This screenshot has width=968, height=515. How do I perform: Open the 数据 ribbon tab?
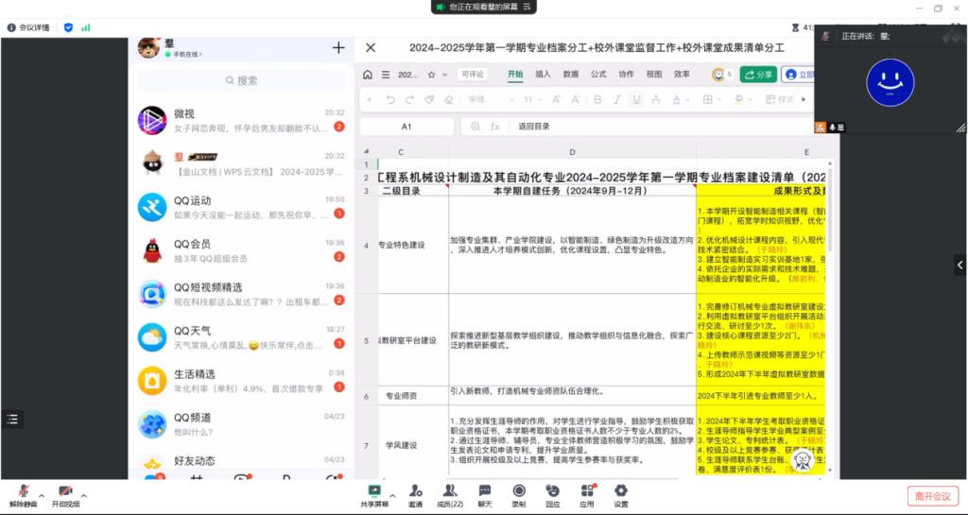click(x=570, y=74)
